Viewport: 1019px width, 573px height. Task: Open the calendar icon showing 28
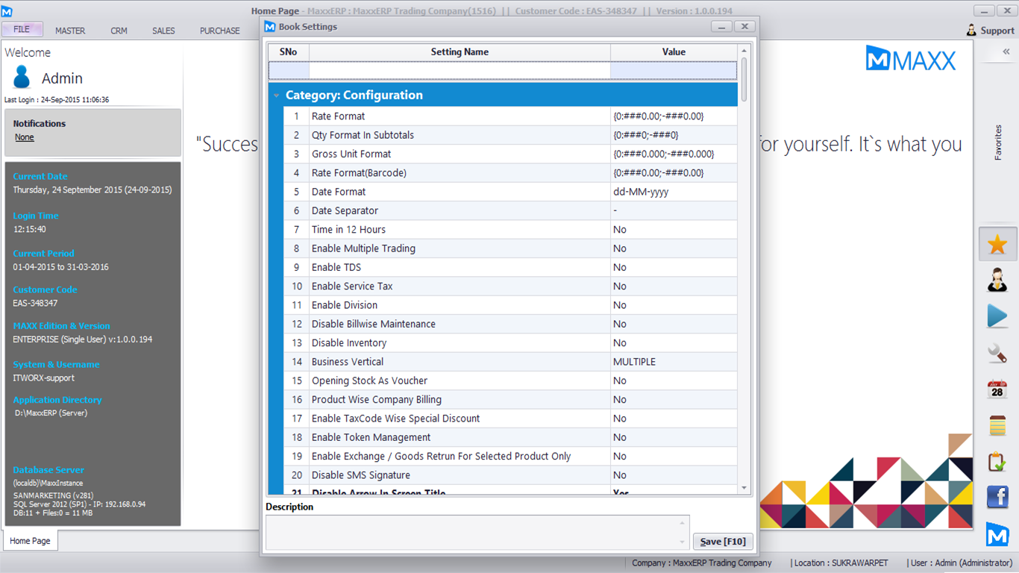pos(997,389)
